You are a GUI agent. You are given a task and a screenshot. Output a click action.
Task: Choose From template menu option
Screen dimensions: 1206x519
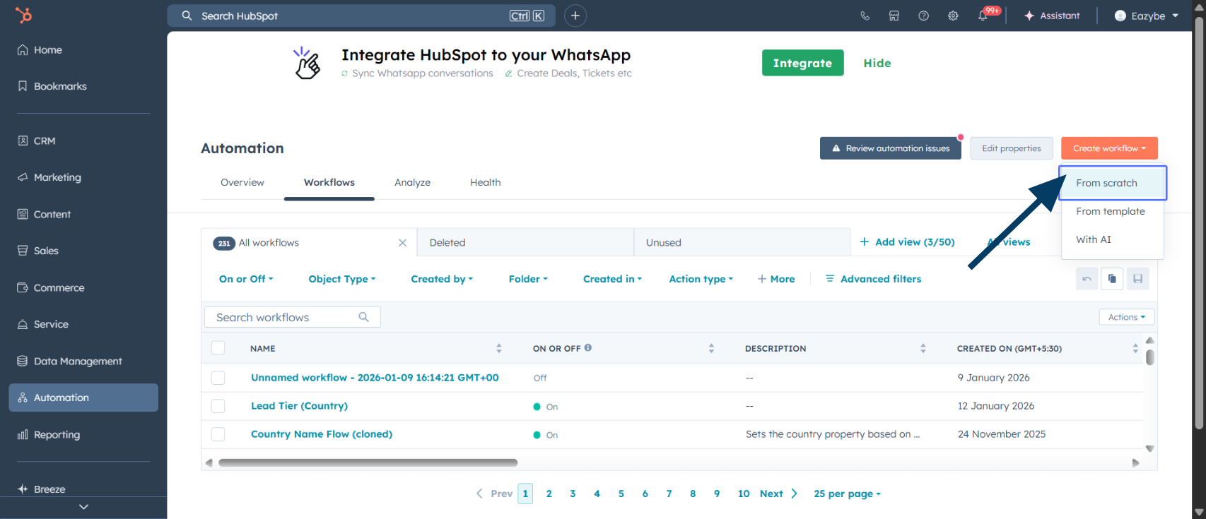pyautogui.click(x=1113, y=211)
